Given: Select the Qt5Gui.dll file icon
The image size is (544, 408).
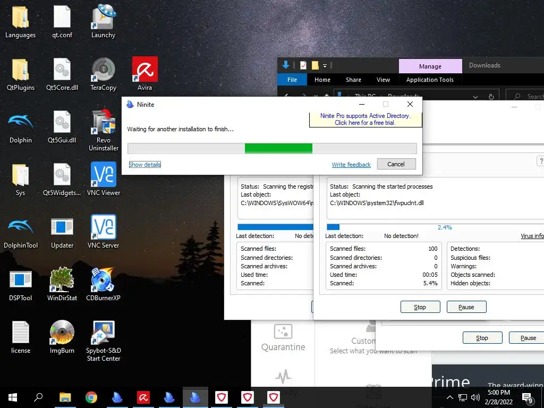Looking at the screenshot, I should (x=62, y=127).
